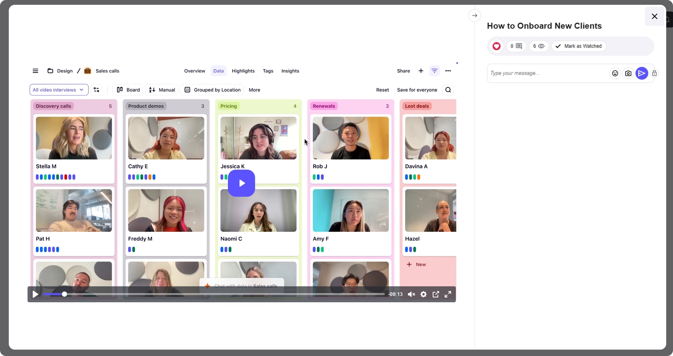Collapse side panel with the arrow button
This screenshot has width=673, height=356.
point(474,16)
